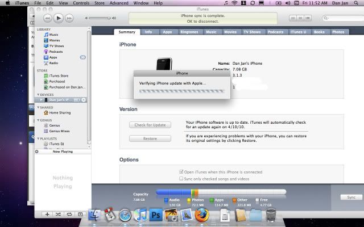Toggle Sync only checked songs and videos

click(181, 179)
